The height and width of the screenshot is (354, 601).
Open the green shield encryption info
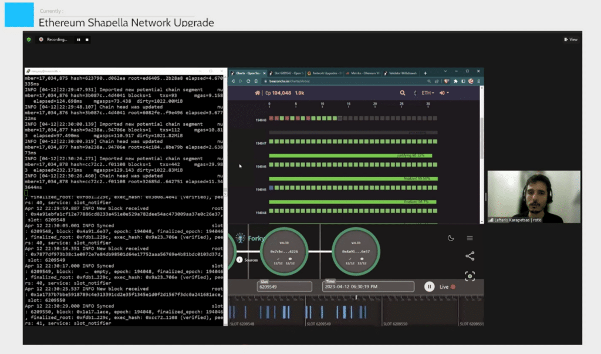tap(29, 39)
